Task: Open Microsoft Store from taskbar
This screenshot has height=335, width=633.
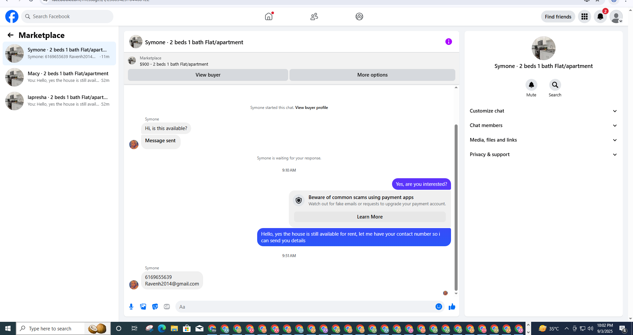Action: coord(187,328)
